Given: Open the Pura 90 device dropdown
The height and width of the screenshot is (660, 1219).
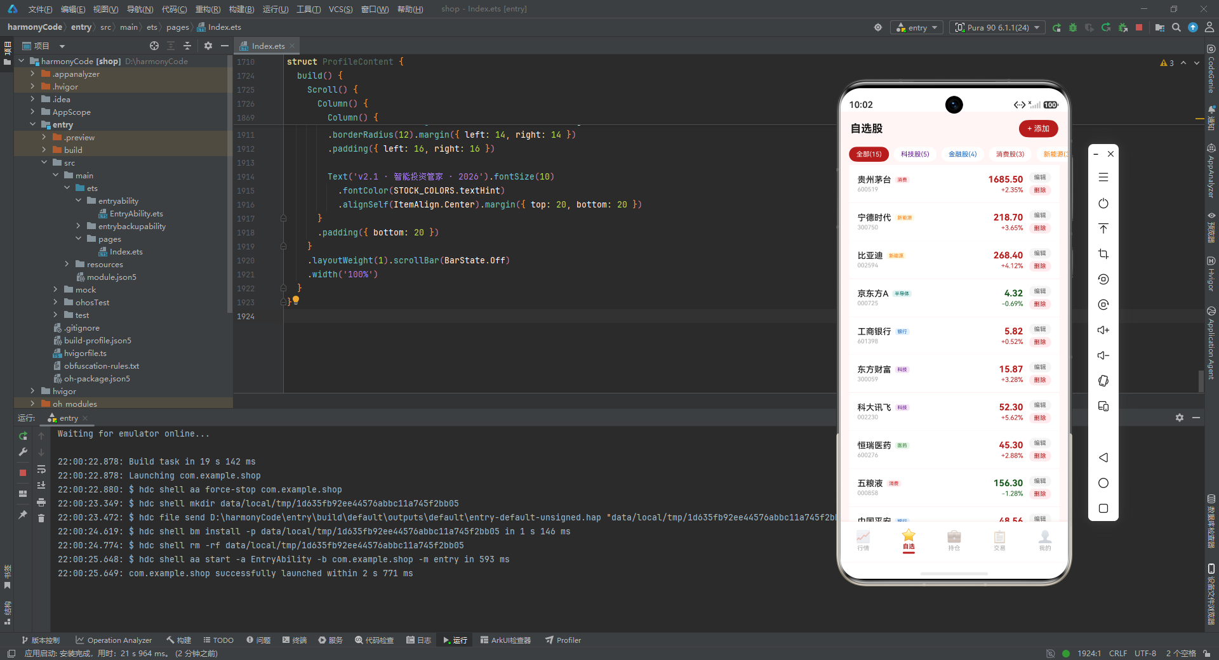Looking at the screenshot, I should [x=997, y=27].
